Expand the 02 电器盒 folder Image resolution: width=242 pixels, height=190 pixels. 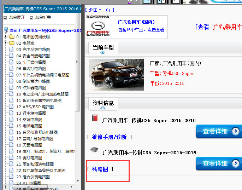(x=6, y=43)
